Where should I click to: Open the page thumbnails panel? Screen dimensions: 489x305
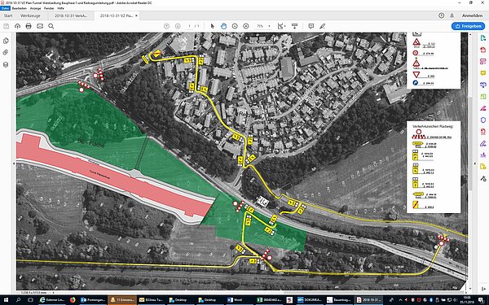click(6, 41)
